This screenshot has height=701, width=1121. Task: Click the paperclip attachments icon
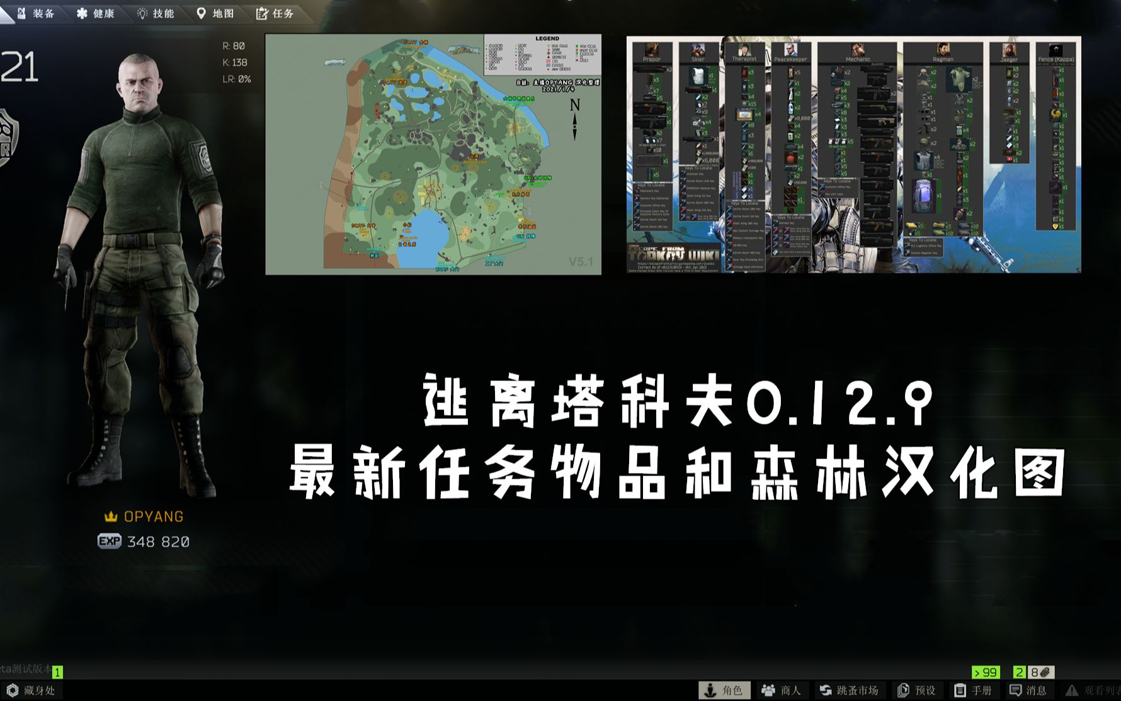coord(1045,672)
